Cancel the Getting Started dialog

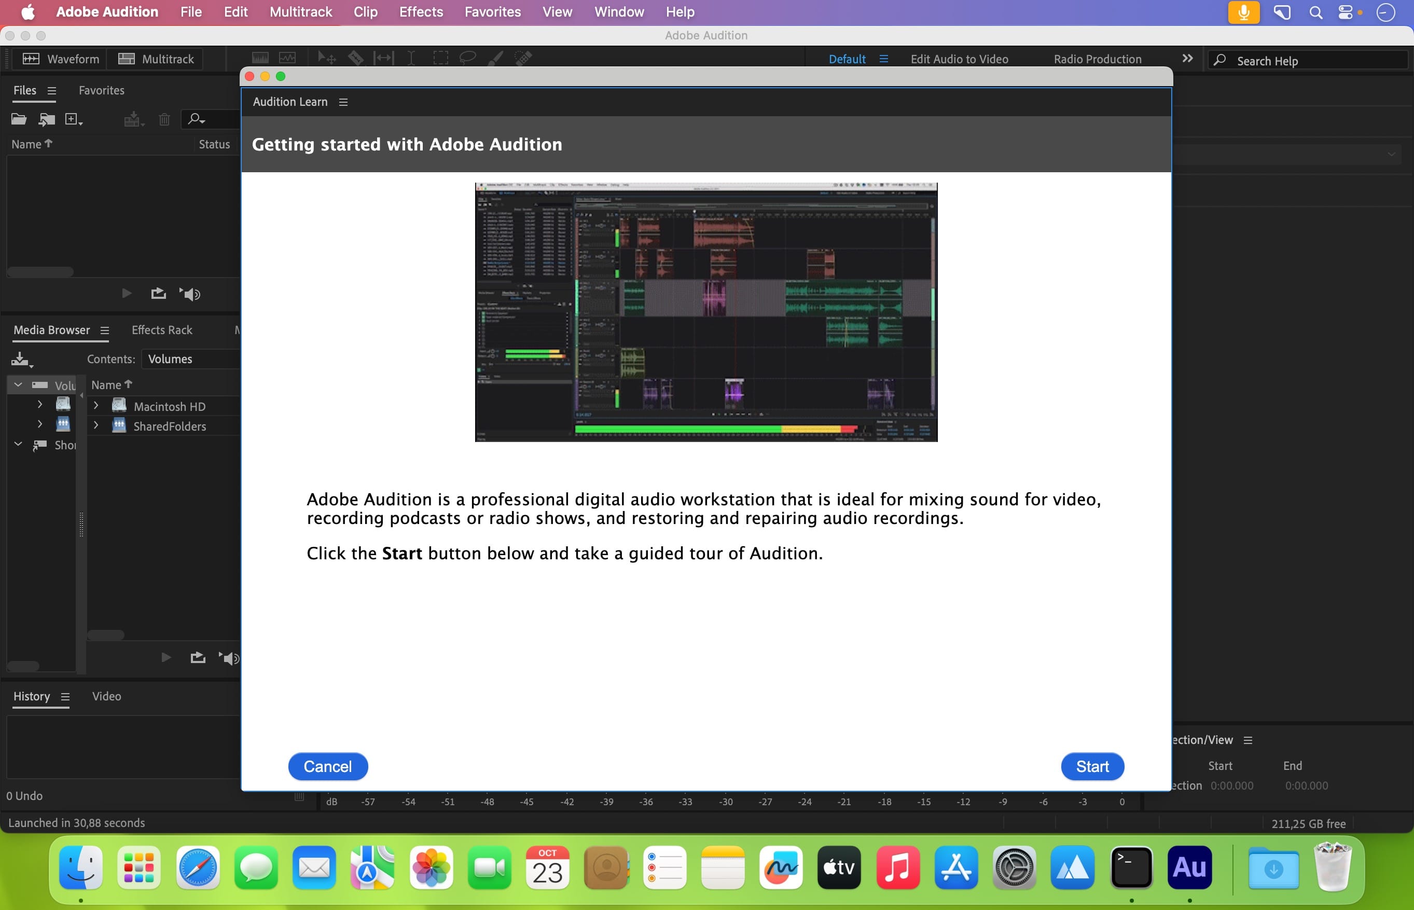tap(328, 766)
